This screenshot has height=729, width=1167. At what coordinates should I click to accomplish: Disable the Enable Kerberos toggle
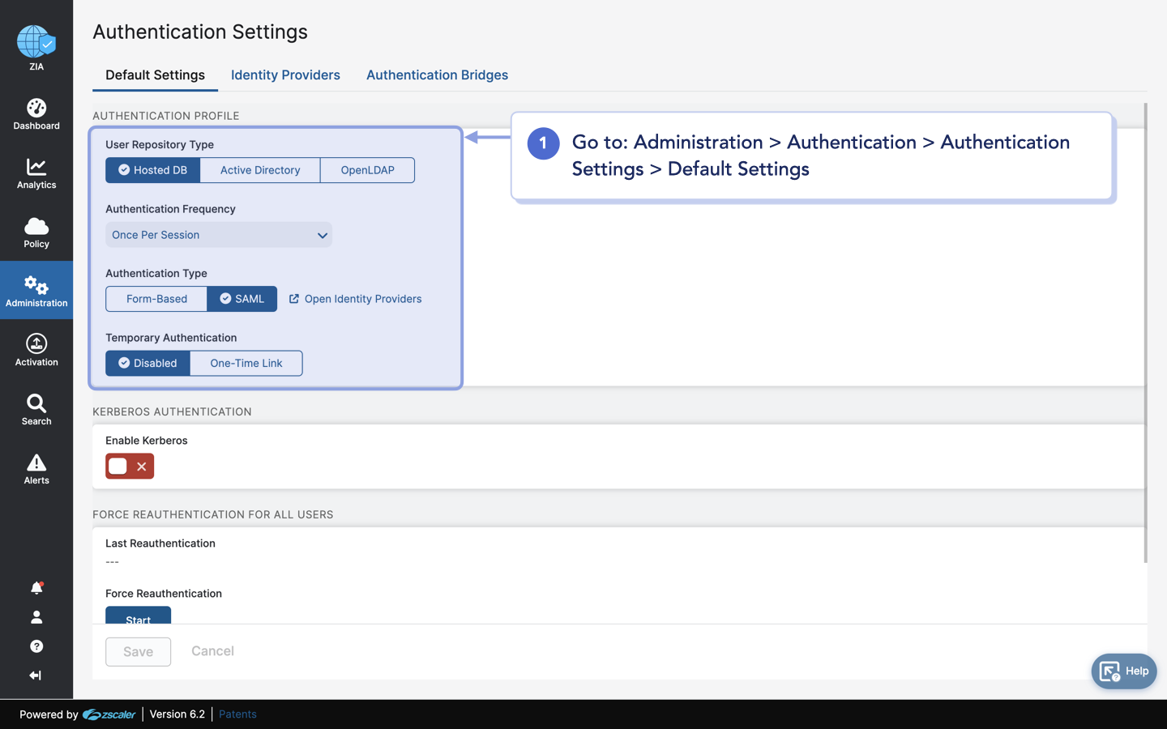(129, 466)
